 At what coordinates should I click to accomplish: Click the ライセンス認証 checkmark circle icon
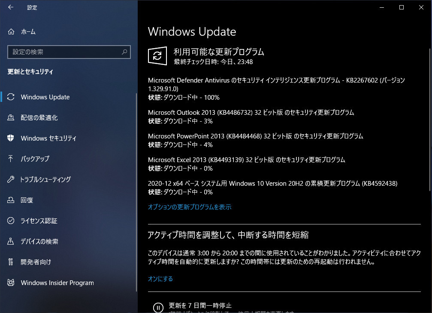[x=11, y=221]
